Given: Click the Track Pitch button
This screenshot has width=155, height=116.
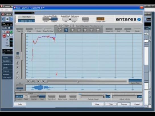Looking at the screenshot, I should pyautogui.click(x=52, y=96).
